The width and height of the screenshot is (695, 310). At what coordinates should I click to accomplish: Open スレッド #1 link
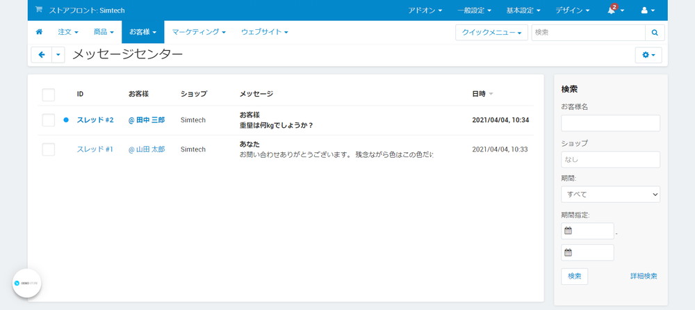click(x=95, y=149)
